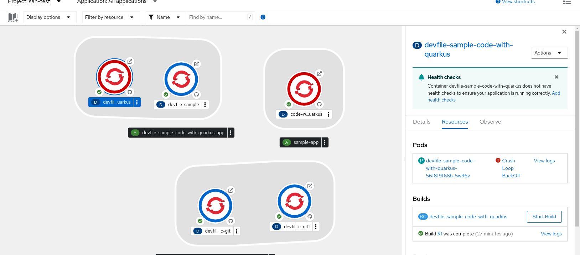Open the Actions dropdown in side panel
The height and width of the screenshot is (255, 580).
coord(549,53)
